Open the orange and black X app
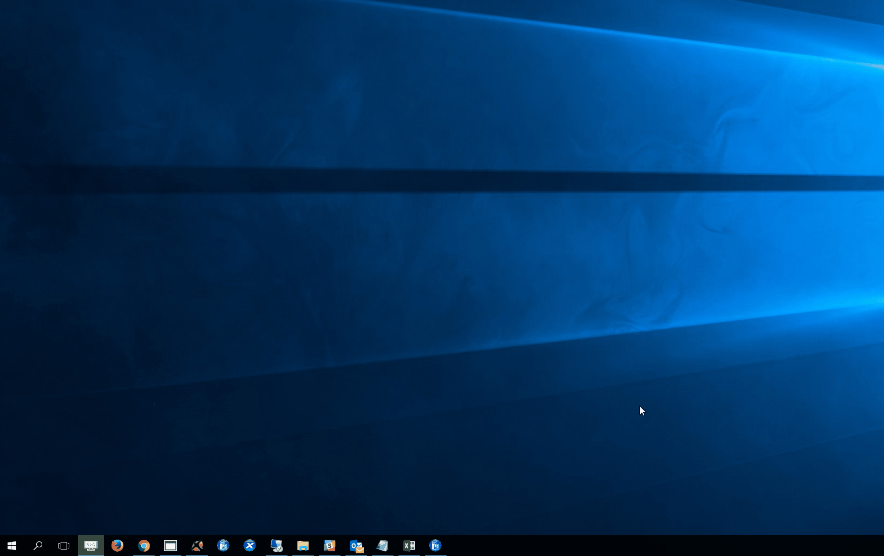This screenshot has width=884, height=556. point(197,546)
